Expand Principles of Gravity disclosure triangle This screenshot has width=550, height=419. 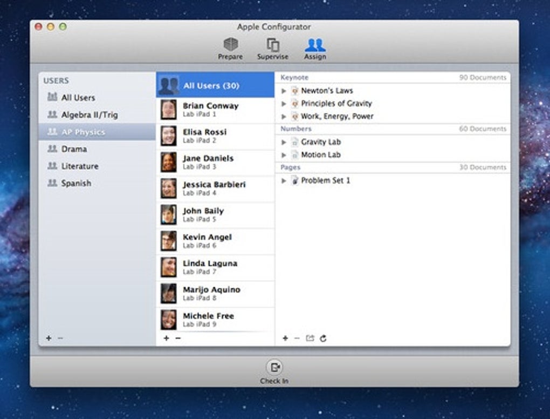(x=284, y=104)
